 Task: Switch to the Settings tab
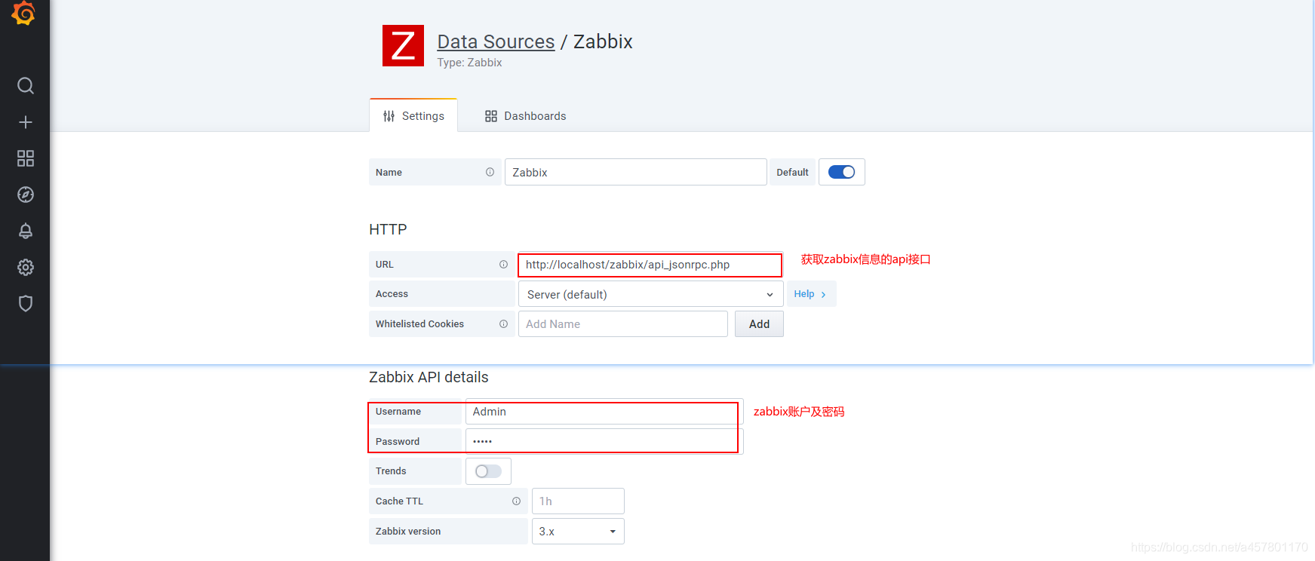(x=413, y=115)
